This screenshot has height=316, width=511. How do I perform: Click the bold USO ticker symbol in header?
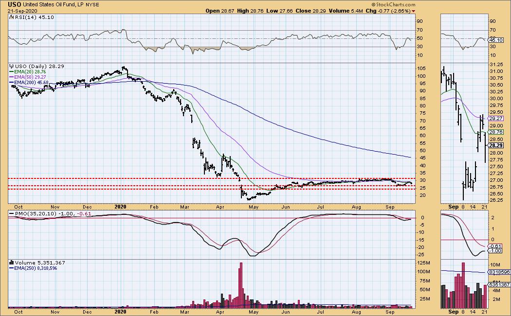[x=15, y=4]
